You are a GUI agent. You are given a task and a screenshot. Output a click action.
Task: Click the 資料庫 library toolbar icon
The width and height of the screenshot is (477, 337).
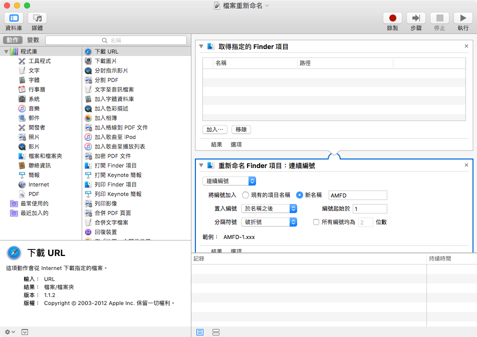point(13,18)
